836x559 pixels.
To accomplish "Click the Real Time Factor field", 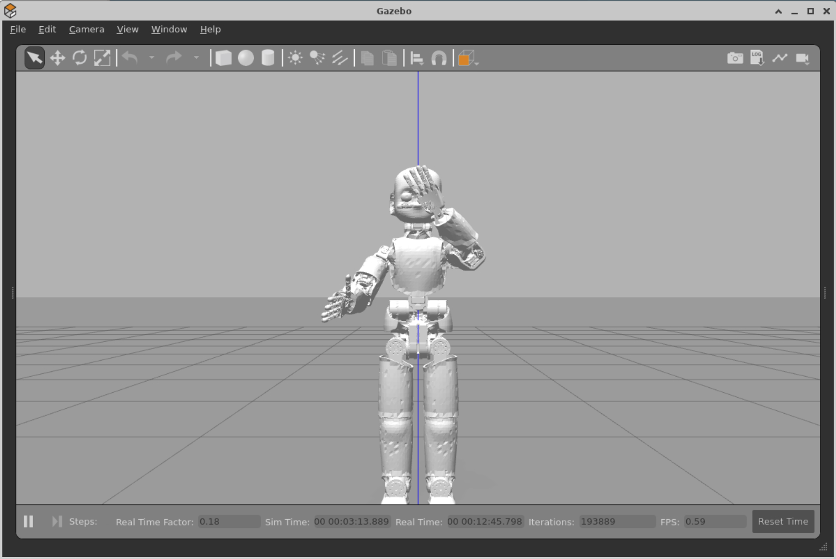I will [x=229, y=522].
